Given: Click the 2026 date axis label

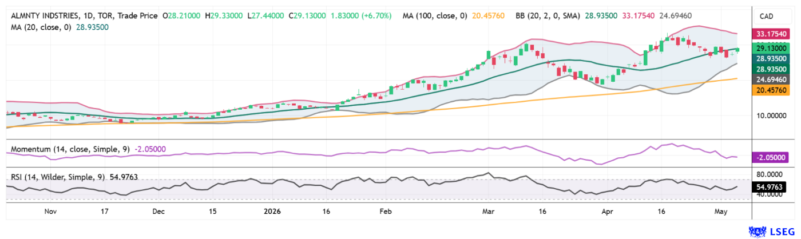Looking at the screenshot, I should tap(272, 212).
